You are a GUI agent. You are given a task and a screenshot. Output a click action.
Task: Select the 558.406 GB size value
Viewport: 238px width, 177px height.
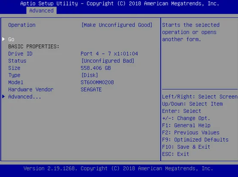[96, 68]
